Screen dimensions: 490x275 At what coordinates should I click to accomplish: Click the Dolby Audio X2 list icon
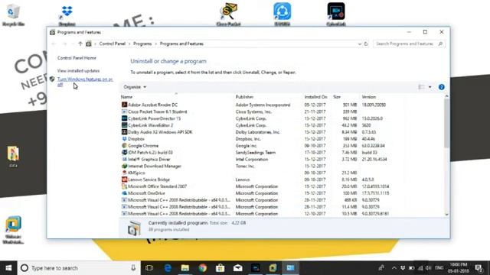124,132
